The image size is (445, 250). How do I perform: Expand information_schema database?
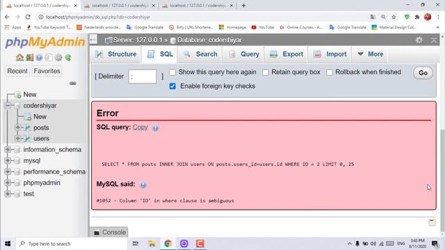(8, 149)
